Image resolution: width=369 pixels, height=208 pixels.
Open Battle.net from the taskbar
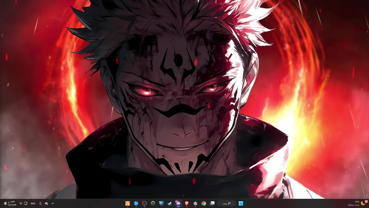tap(136, 203)
